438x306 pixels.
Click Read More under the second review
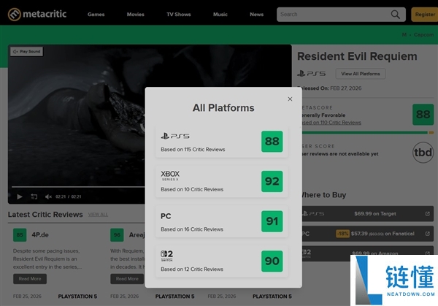pos(127,279)
